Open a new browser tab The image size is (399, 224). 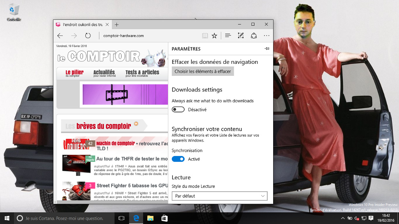(116, 24)
